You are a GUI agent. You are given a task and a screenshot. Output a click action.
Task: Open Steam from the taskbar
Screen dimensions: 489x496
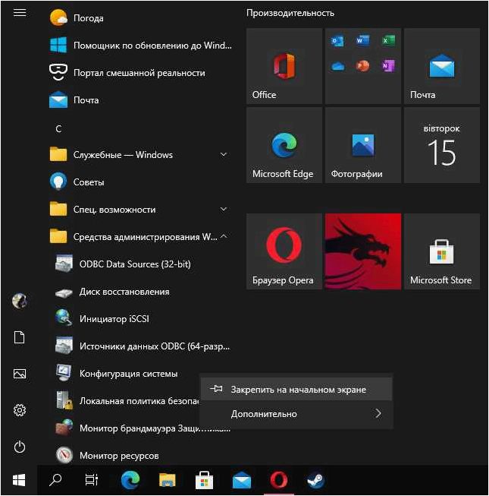coord(315,480)
